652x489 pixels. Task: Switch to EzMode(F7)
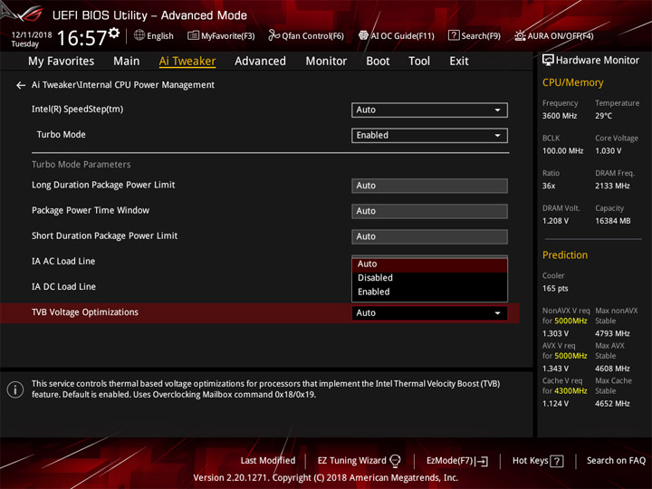[457, 461]
